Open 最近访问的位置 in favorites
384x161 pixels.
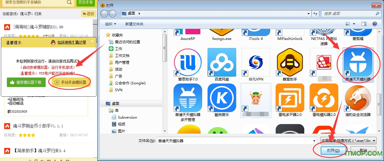pos(124,42)
